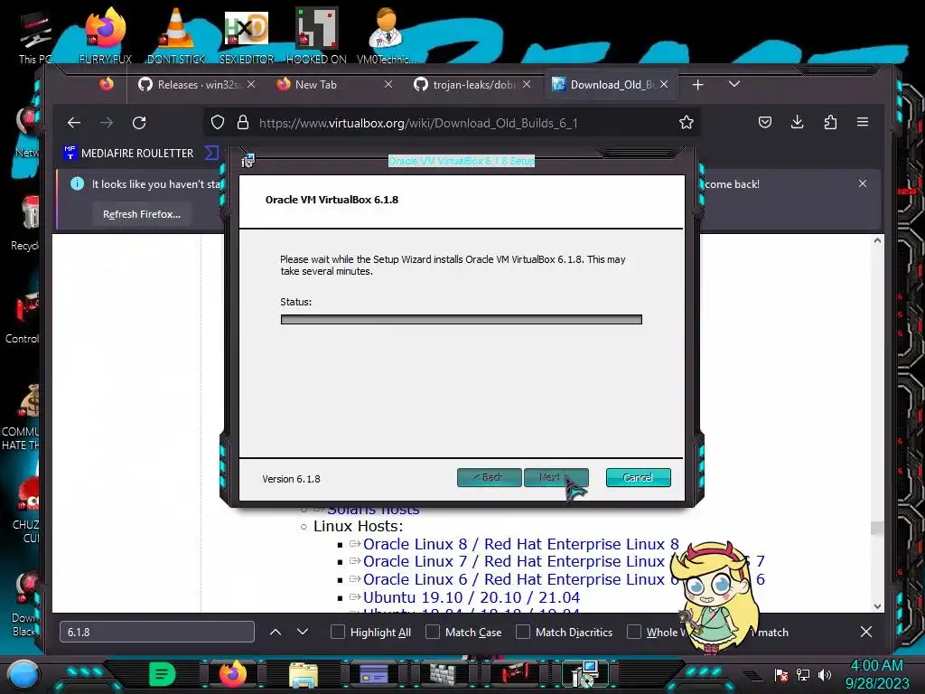Close the New Tab tab
Viewport: 925px width, 694px height.
coord(388,84)
